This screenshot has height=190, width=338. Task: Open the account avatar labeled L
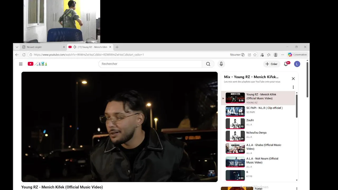297,64
